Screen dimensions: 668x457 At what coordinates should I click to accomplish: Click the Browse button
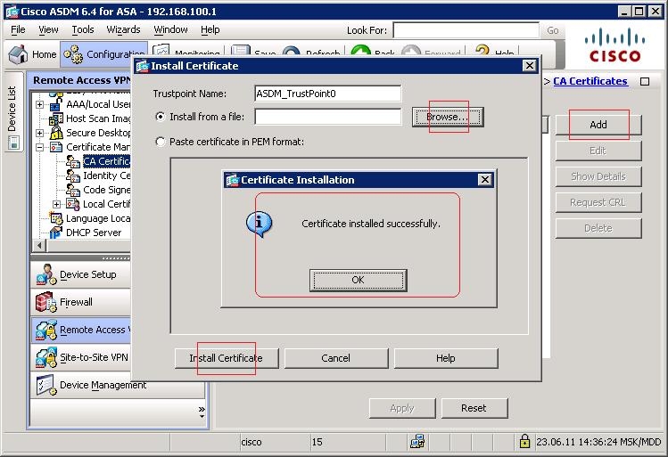tap(448, 117)
